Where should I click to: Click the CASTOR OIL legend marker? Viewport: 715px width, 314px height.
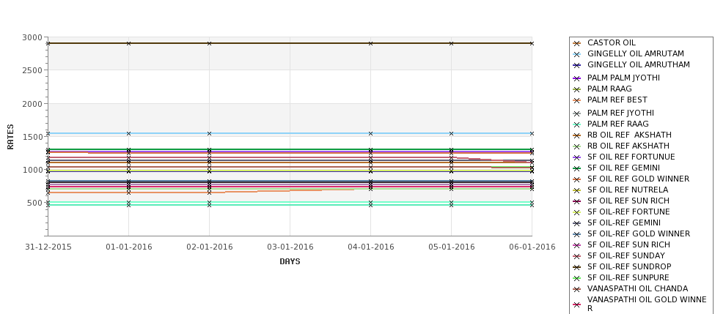(576, 43)
